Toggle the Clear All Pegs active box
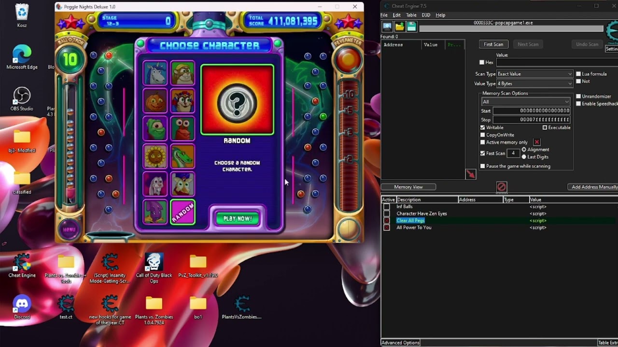The width and height of the screenshot is (618, 347). [x=386, y=221]
